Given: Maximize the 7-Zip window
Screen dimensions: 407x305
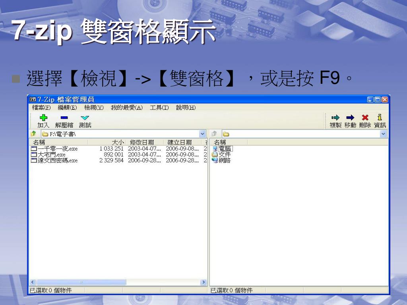Looking at the screenshot, I should click(378, 100).
